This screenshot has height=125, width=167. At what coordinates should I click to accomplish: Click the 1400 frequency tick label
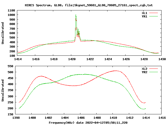[32, 118]
